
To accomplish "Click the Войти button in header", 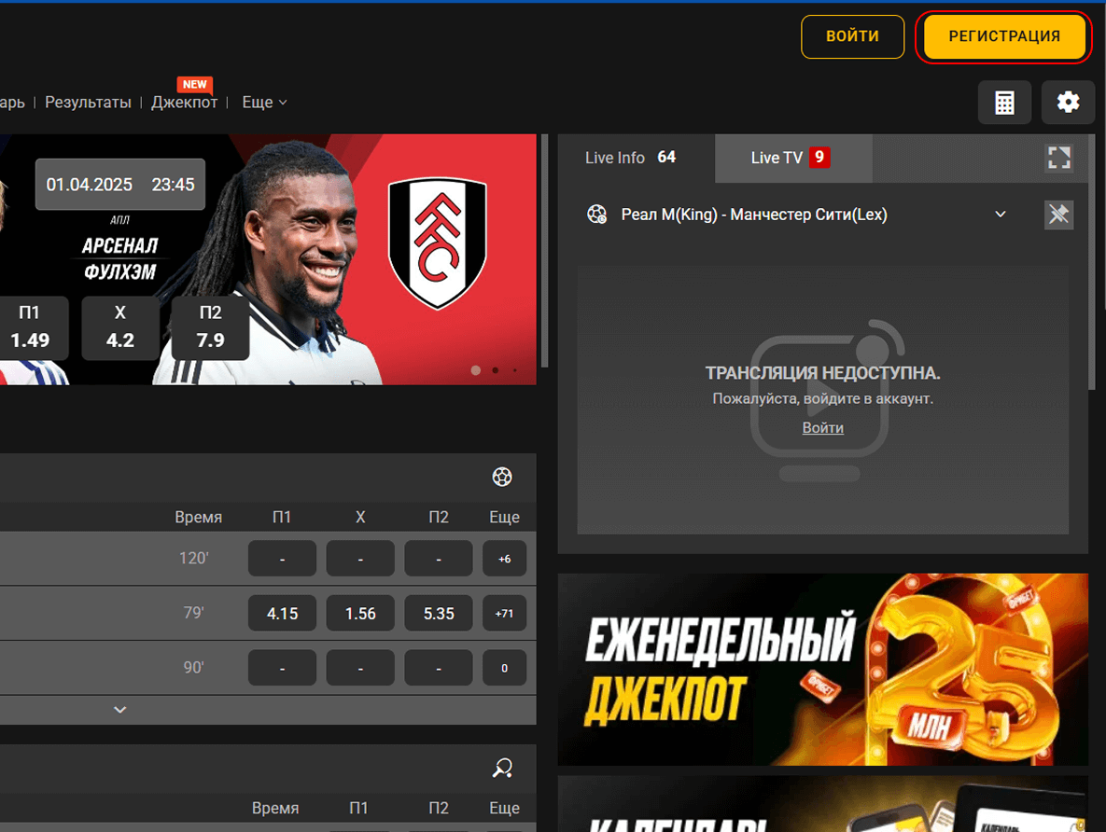I will pyautogui.click(x=852, y=37).
